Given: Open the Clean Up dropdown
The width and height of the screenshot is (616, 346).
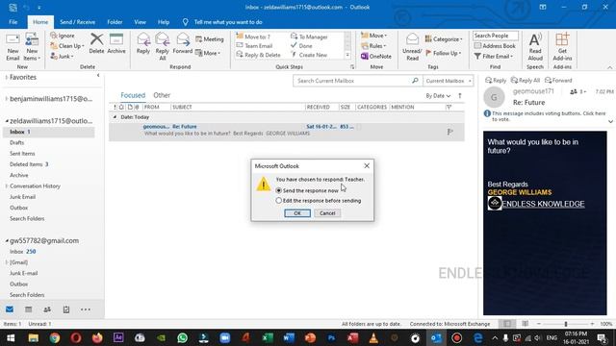Looking at the screenshot, I should click(x=67, y=46).
